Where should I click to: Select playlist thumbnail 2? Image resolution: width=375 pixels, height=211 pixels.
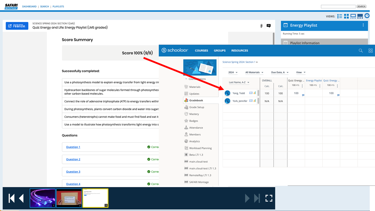pyautogui.click(x=69, y=198)
